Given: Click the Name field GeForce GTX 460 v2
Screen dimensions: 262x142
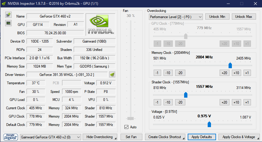Looking at the screenshot, I should pyautogui.click(x=55, y=16).
